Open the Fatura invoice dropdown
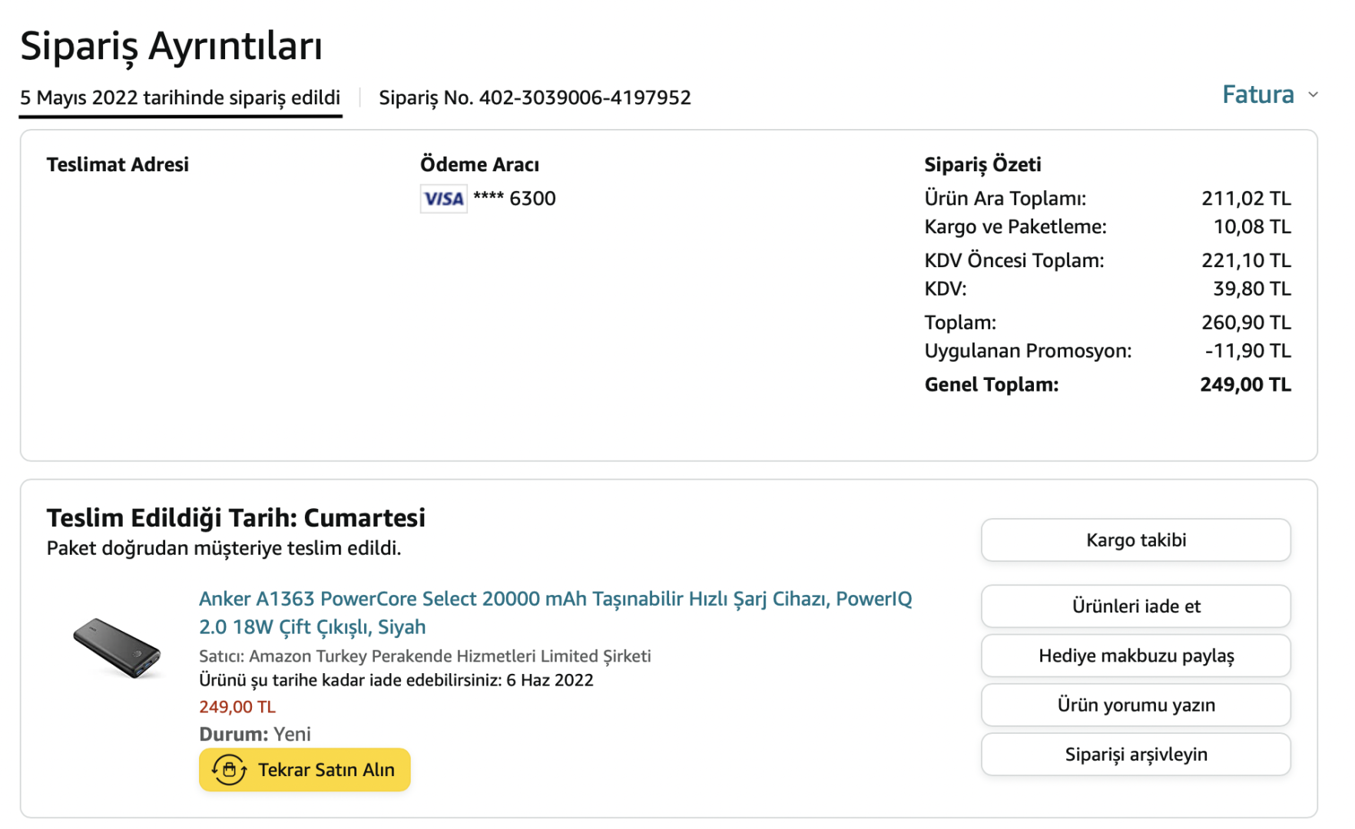1355x829 pixels. coord(1257,95)
